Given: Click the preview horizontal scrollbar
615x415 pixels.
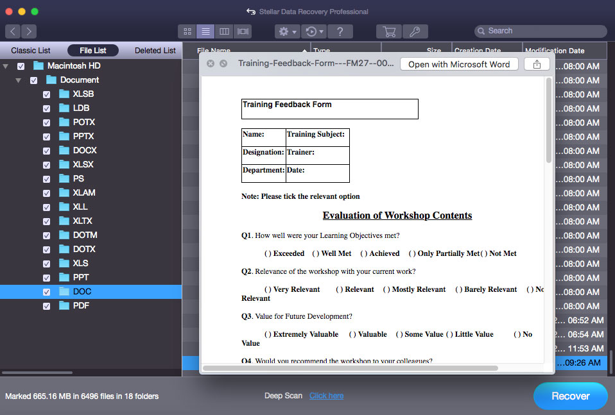Looking at the screenshot, I should click(x=351, y=368).
